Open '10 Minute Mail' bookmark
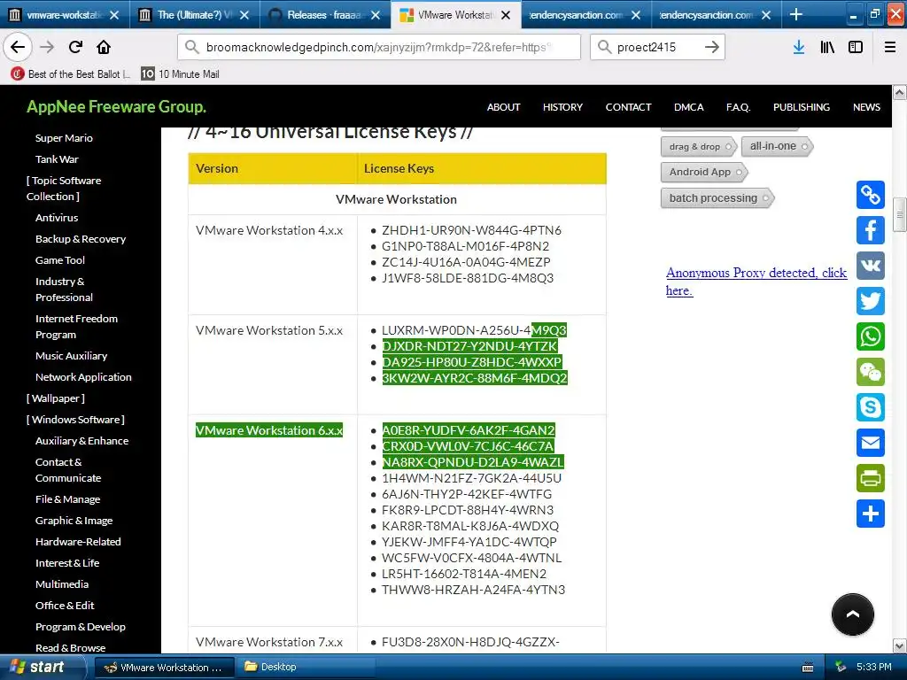The height and width of the screenshot is (680, 907). (181, 73)
